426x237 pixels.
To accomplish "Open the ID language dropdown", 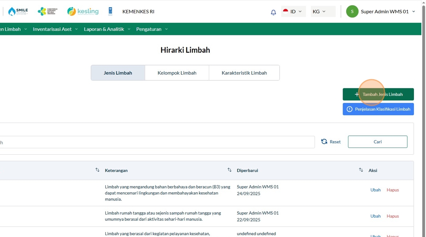I will [293, 11].
